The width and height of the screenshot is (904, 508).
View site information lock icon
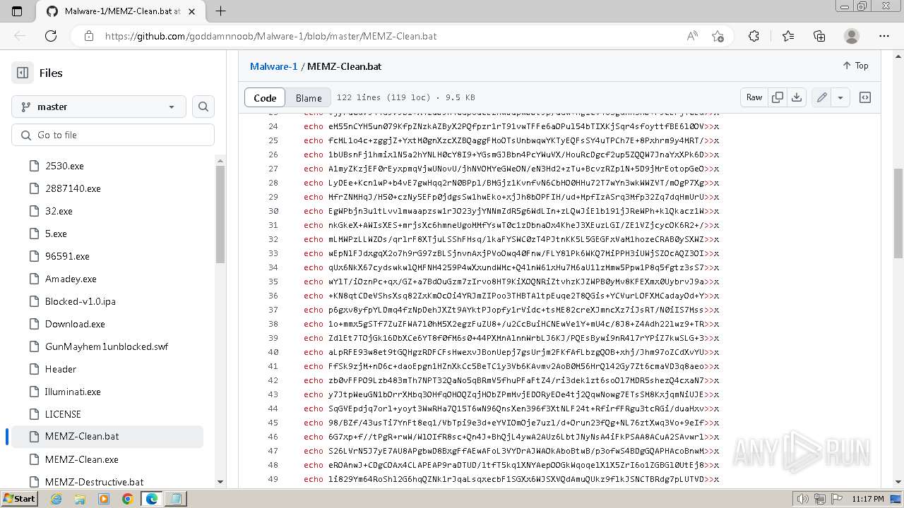pyautogui.click(x=88, y=36)
